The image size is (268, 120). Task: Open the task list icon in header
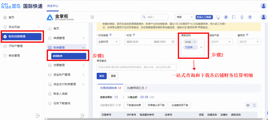(x=234, y=17)
